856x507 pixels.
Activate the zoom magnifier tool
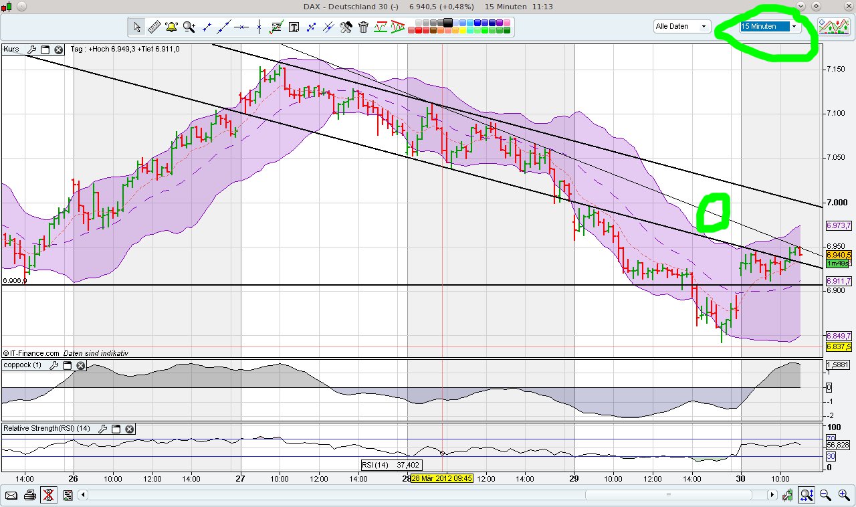pyautogui.click(x=189, y=27)
